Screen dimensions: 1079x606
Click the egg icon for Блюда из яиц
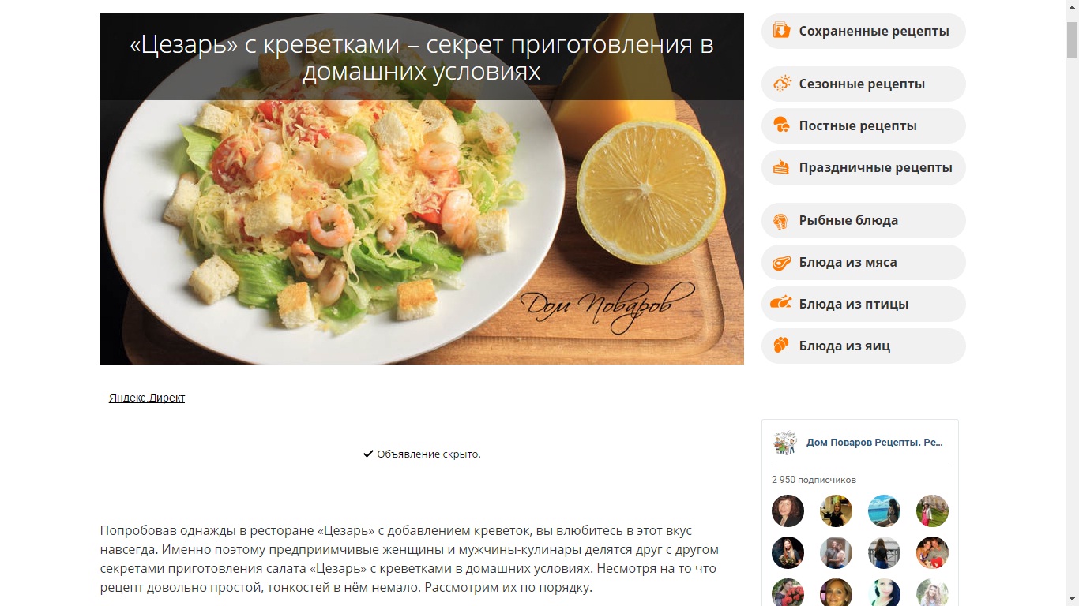pyautogui.click(x=781, y=346)
